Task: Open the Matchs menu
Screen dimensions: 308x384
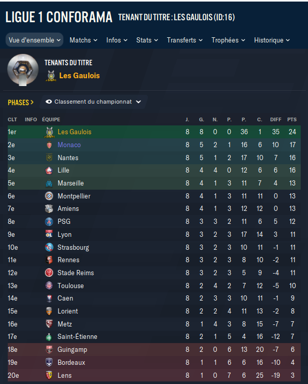Action: [x=83, y=40]
